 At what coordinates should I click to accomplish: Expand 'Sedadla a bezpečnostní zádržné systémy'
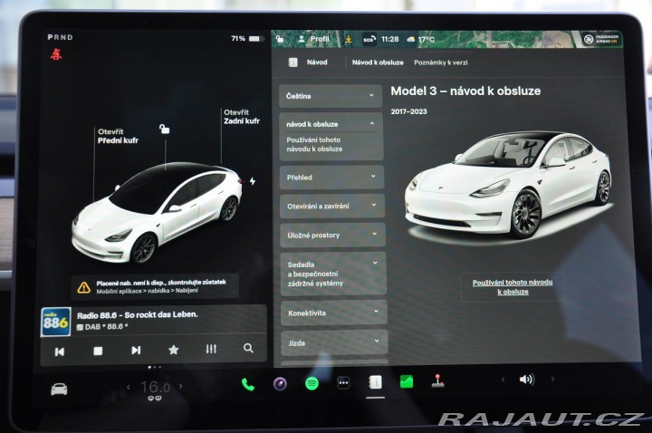(x=333, y=274)
